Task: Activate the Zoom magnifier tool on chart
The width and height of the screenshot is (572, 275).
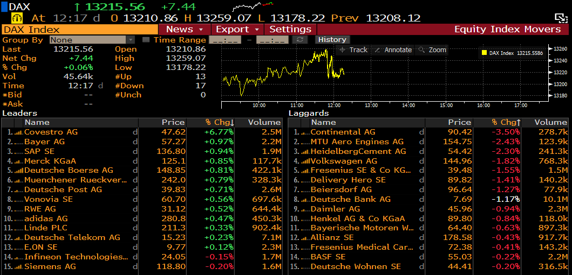Action: click(x=433, y=50)
